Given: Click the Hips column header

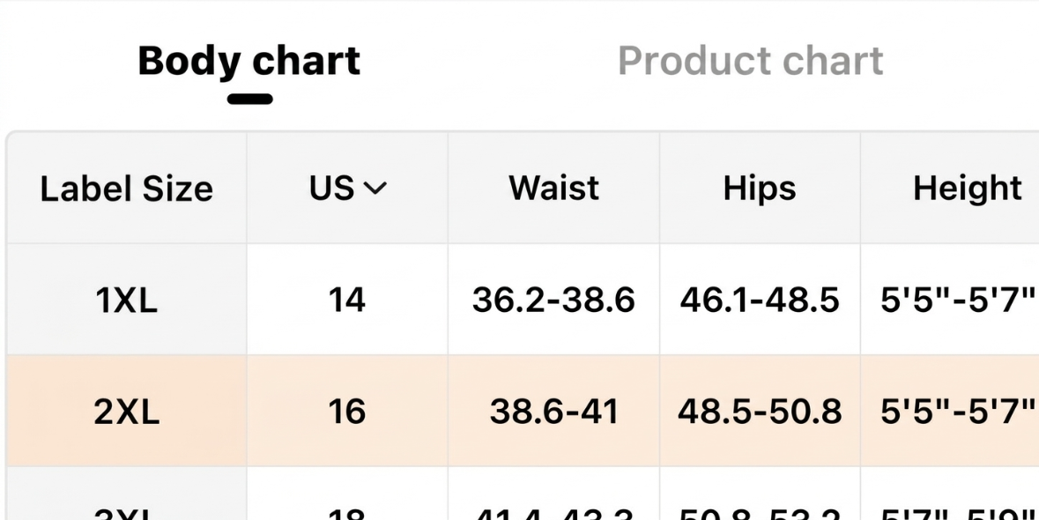Looking at the screenshot, I should (x=760, y=188).
